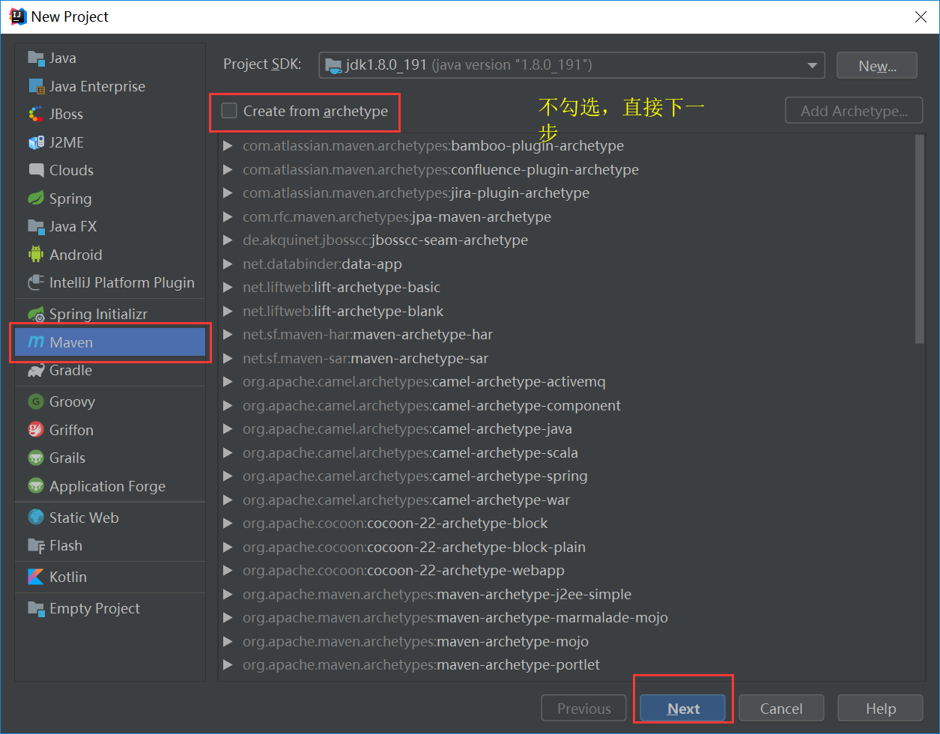Choose the Clouds icon

coord(36,170)
